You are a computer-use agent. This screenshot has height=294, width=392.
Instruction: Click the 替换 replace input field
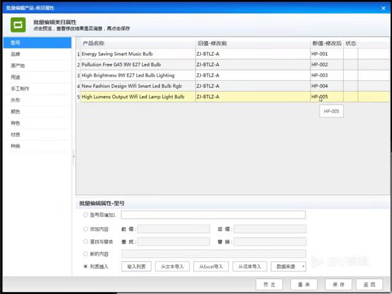(x=270, y=241)
